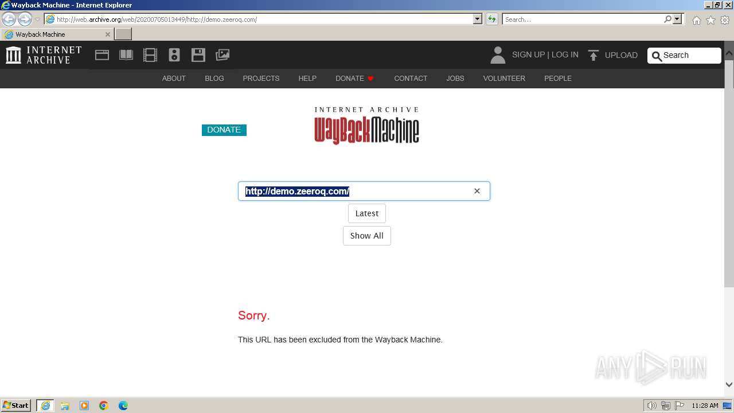This screenshot has height=413, width=734.
Task: Open the Texts book icon
Action: point(126,55)
